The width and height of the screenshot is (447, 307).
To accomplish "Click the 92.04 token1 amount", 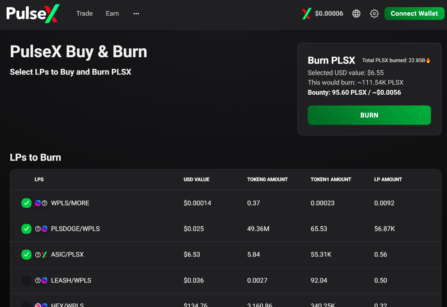I will coord(319,280).
